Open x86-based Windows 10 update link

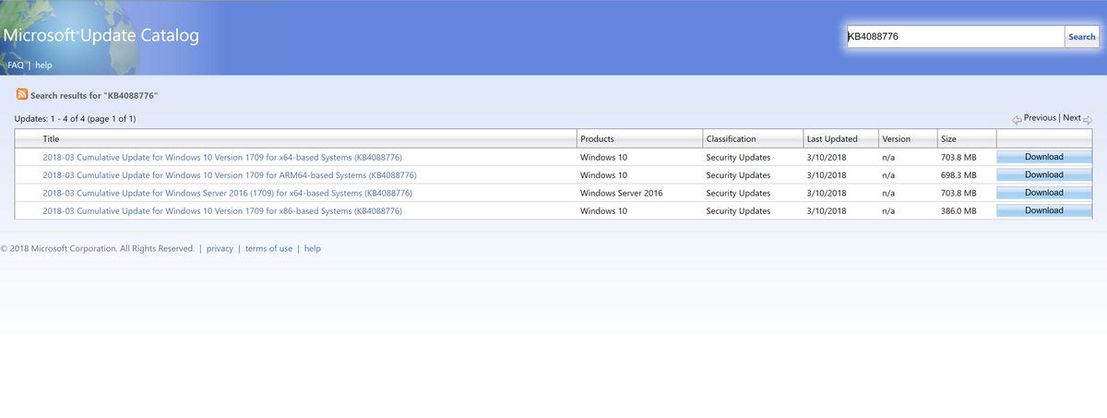(222, 211)
